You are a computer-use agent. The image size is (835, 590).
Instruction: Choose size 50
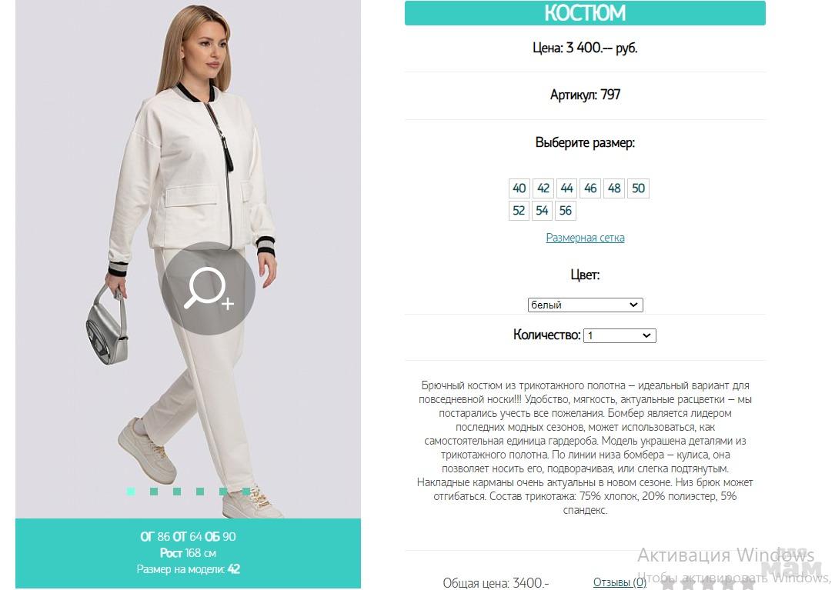tap(638, 188)
